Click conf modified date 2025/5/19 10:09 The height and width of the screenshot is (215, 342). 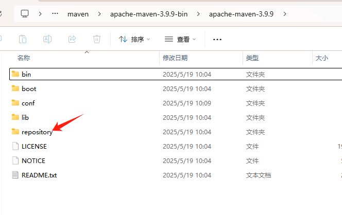187,103
